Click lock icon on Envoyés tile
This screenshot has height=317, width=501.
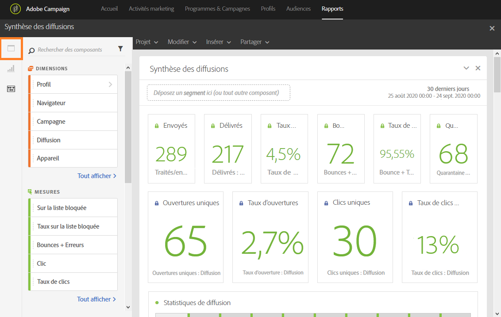point(157,126)
